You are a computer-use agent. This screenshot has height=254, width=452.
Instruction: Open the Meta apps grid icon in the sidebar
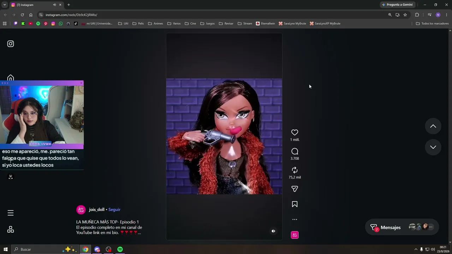[11, 230]
